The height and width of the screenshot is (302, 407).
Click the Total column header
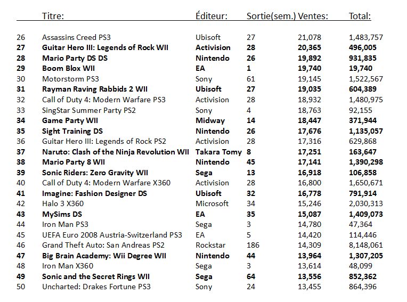[x=360, y=16]
